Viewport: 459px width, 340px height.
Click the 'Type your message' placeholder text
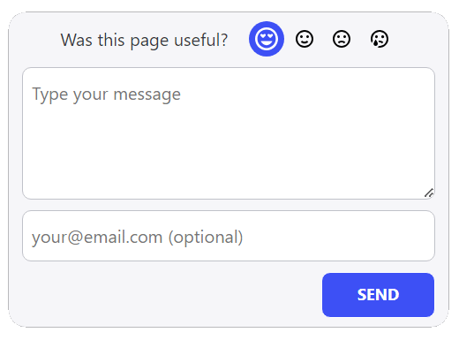[106, 94]
